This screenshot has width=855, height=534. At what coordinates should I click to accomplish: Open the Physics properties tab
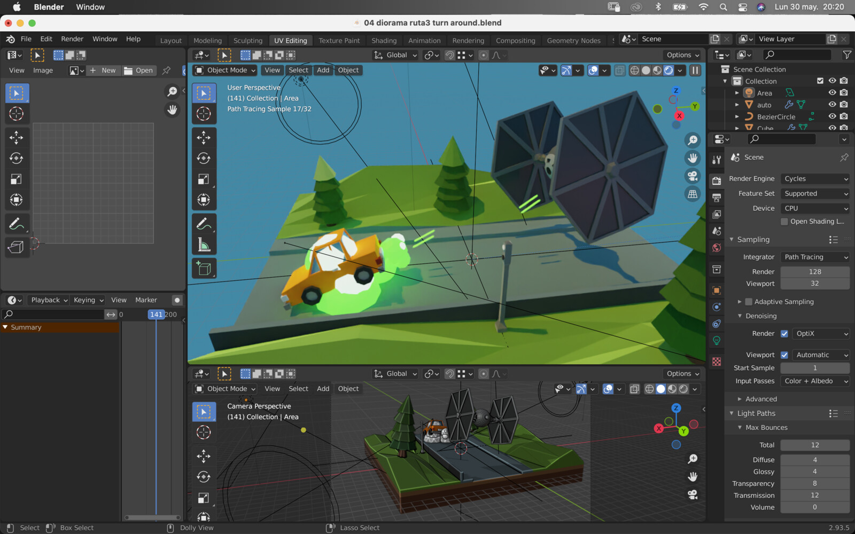[x=717, y=307]
